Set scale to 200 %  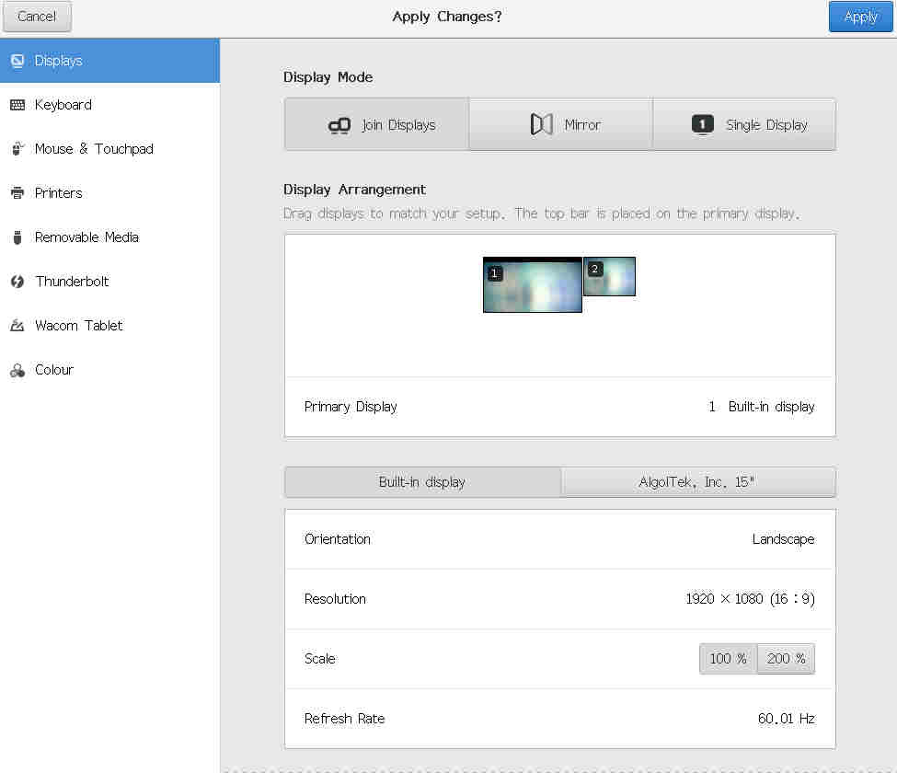click(x=786, y=659)
